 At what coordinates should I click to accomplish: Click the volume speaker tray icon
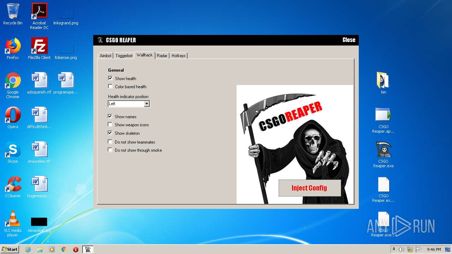click(402, 249)
